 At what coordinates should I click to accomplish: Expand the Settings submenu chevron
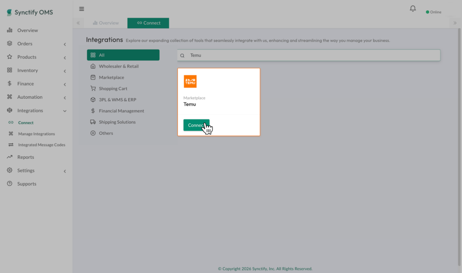click(x=65, y=171)
